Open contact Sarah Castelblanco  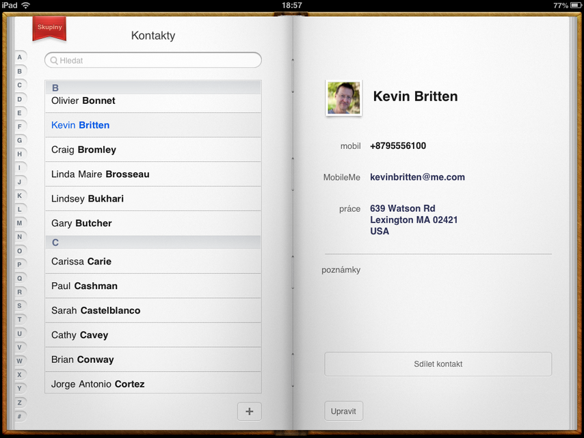pos(152,310)
